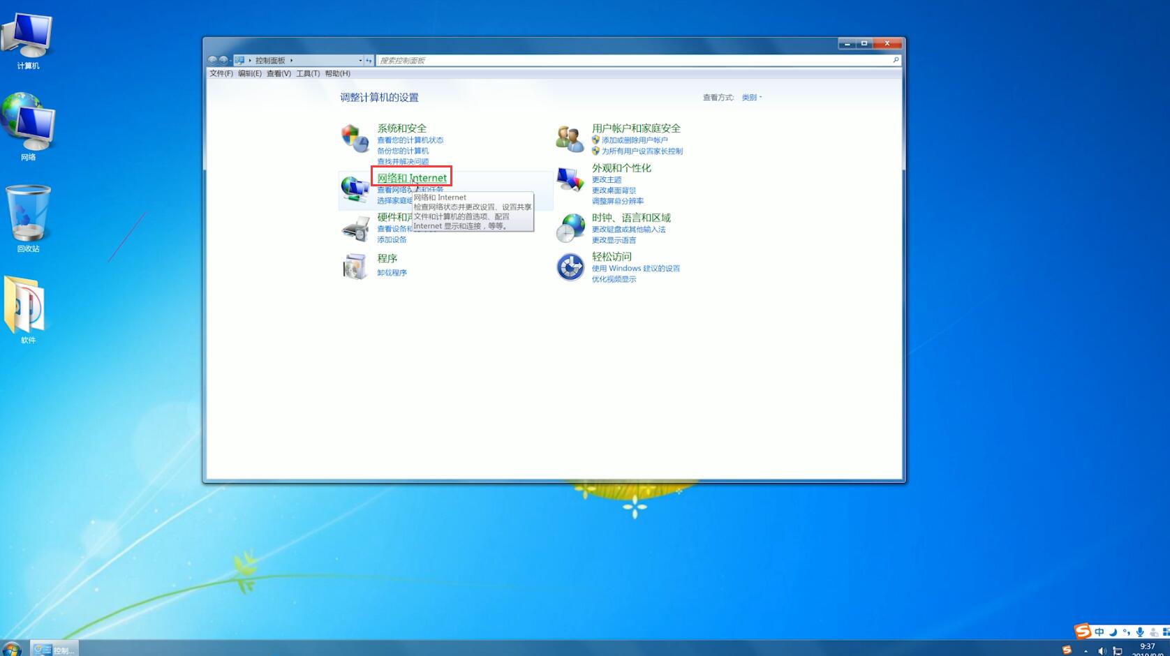Open the 系统和安全 category link
Viewport: 1170px width, 656px height.
tap(402, 128)
